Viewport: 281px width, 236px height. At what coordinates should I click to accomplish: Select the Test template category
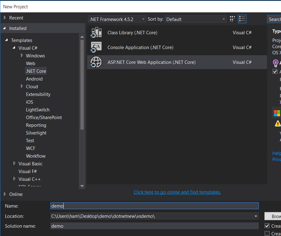(30, 141)
